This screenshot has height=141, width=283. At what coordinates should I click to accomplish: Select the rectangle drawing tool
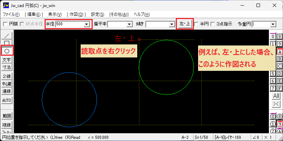click(x=7, y=43)
